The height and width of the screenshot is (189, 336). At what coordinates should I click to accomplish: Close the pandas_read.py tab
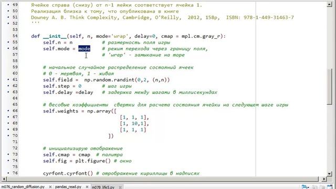[87, 187]
